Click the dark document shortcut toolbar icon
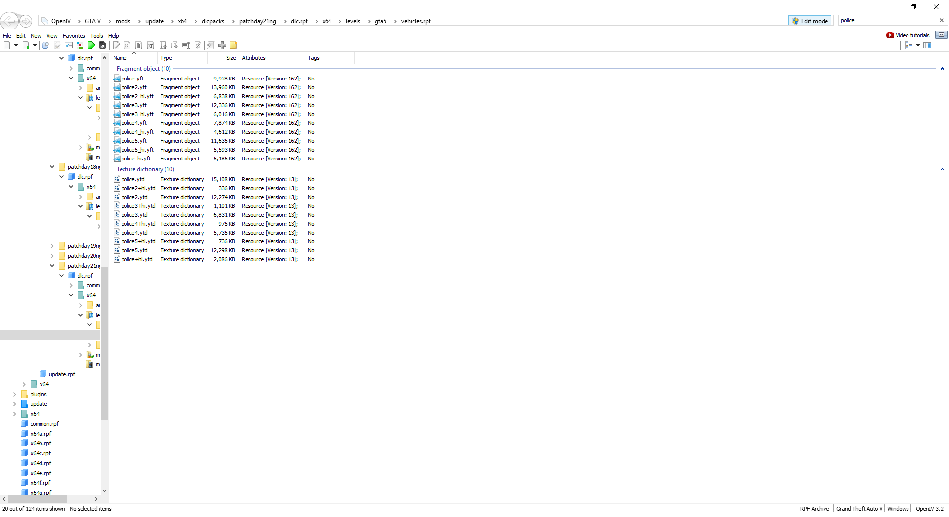Viewport: 949px width, 517px height. click(103, 45)
